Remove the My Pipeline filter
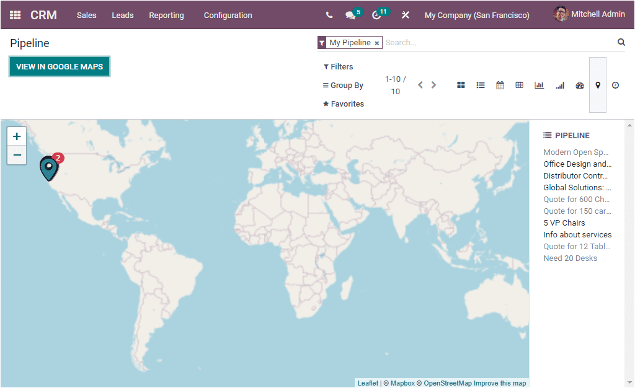The height and width of the screenshot is (388, 635). [377, 43]
